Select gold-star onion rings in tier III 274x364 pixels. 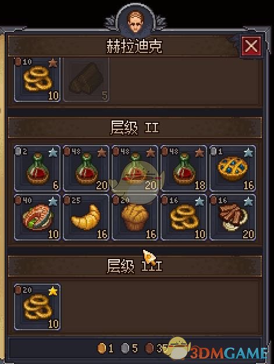tap(37, 307)
